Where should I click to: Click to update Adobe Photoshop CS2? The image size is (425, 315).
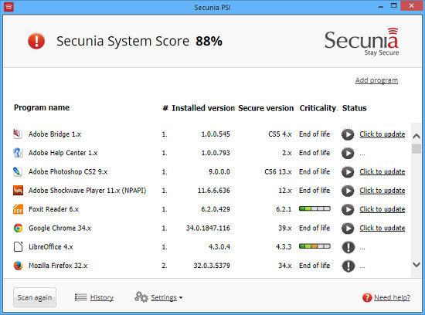[382, 171]
